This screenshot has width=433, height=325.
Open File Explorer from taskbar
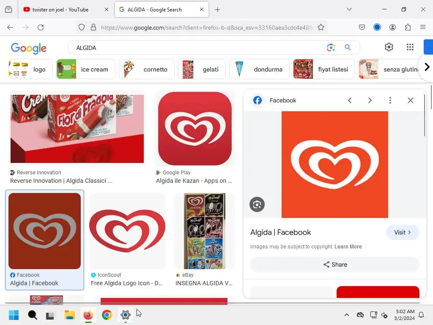pyautogui.click(x=70, y=315)
